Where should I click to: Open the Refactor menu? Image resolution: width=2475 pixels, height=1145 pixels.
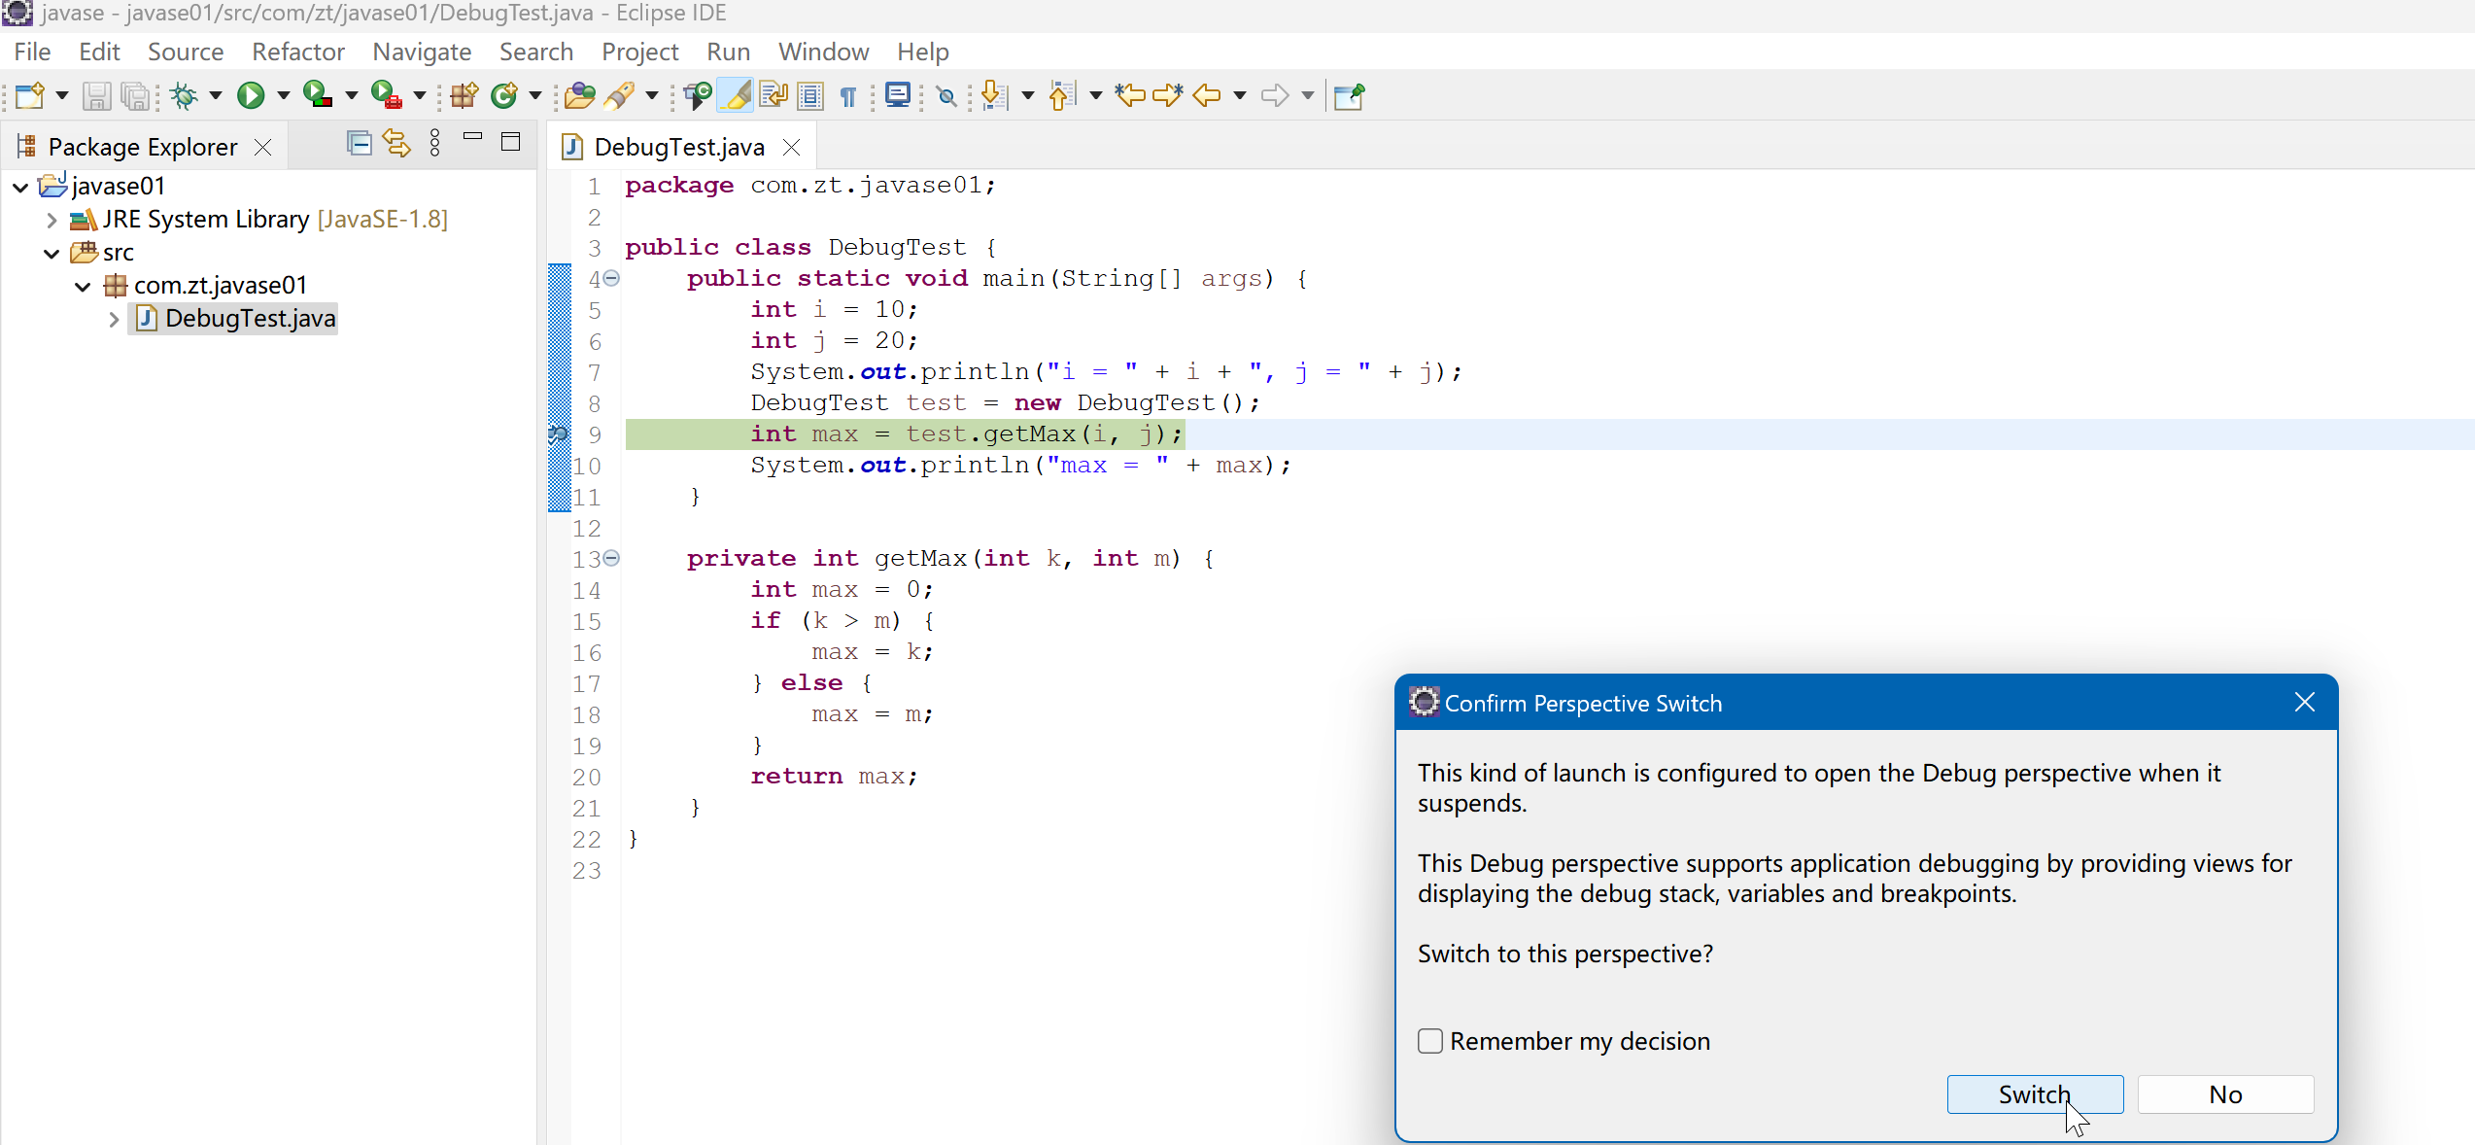click(x=297, y=52)
